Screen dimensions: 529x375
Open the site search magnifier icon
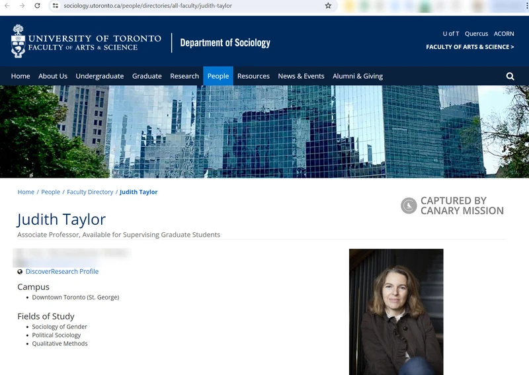[x=510, y=76]
